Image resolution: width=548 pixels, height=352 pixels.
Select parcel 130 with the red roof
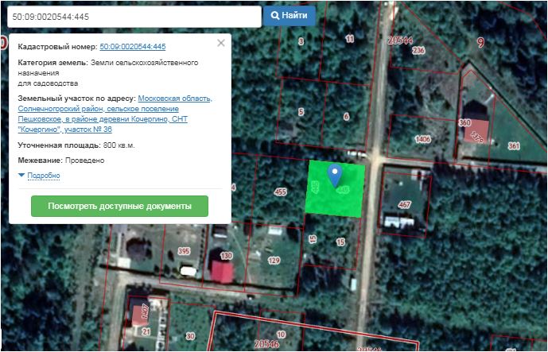(x=226, y=256)
